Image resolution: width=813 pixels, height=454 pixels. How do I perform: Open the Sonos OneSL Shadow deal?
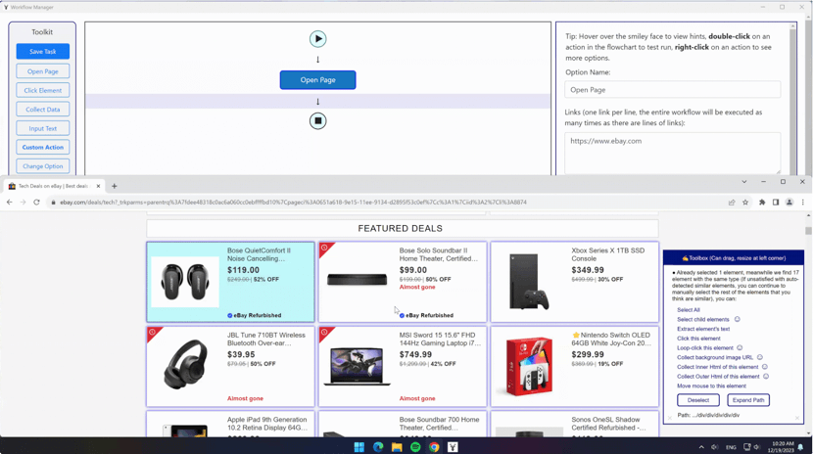pyautogui.click(x=575, y=424)
